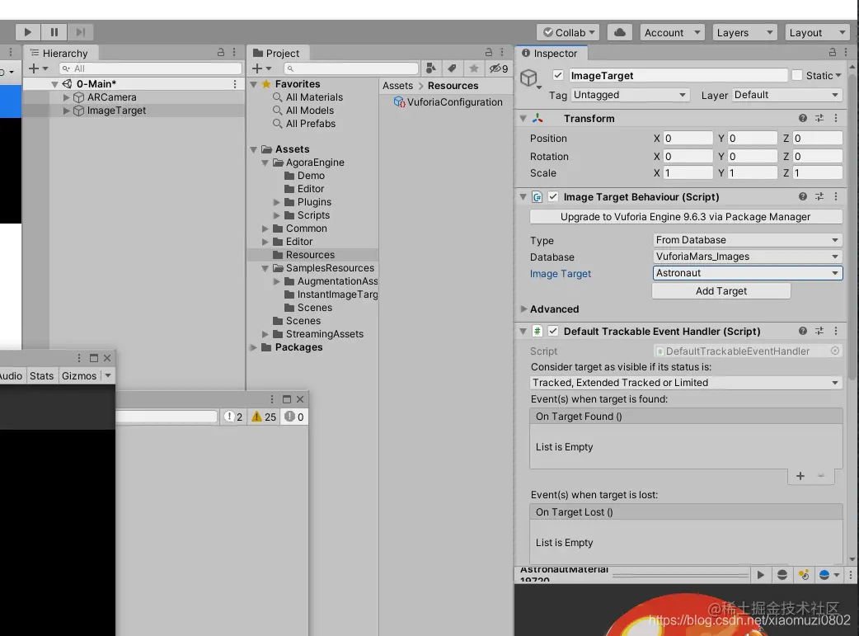Viewport: 859px width, 636px height.
Task: Open the Type From Database dropdown
Action: [747, 239]
